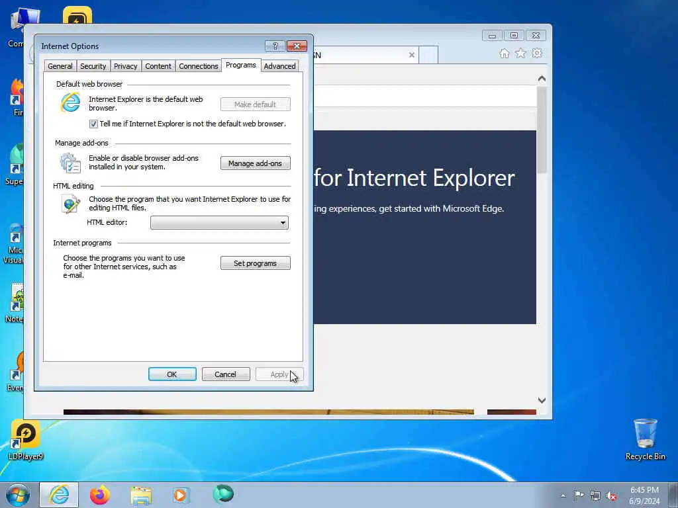Click the network tray icon
The height and width of the screenshot is (508, 678).
click(x=595, y=495)
